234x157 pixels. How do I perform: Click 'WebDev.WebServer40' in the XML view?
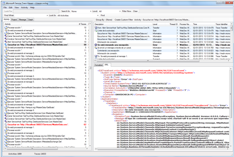(142, 90)
